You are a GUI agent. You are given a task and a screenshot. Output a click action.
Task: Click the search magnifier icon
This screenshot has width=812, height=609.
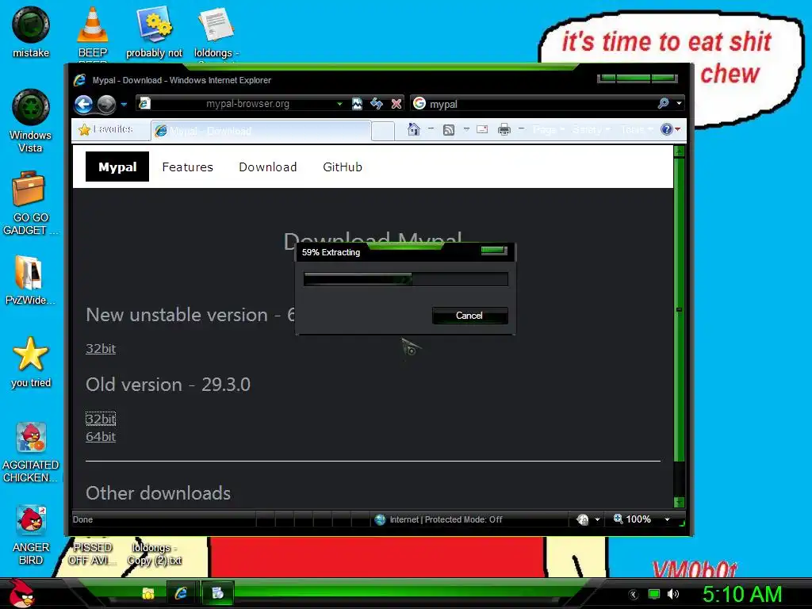coord(664,104)
